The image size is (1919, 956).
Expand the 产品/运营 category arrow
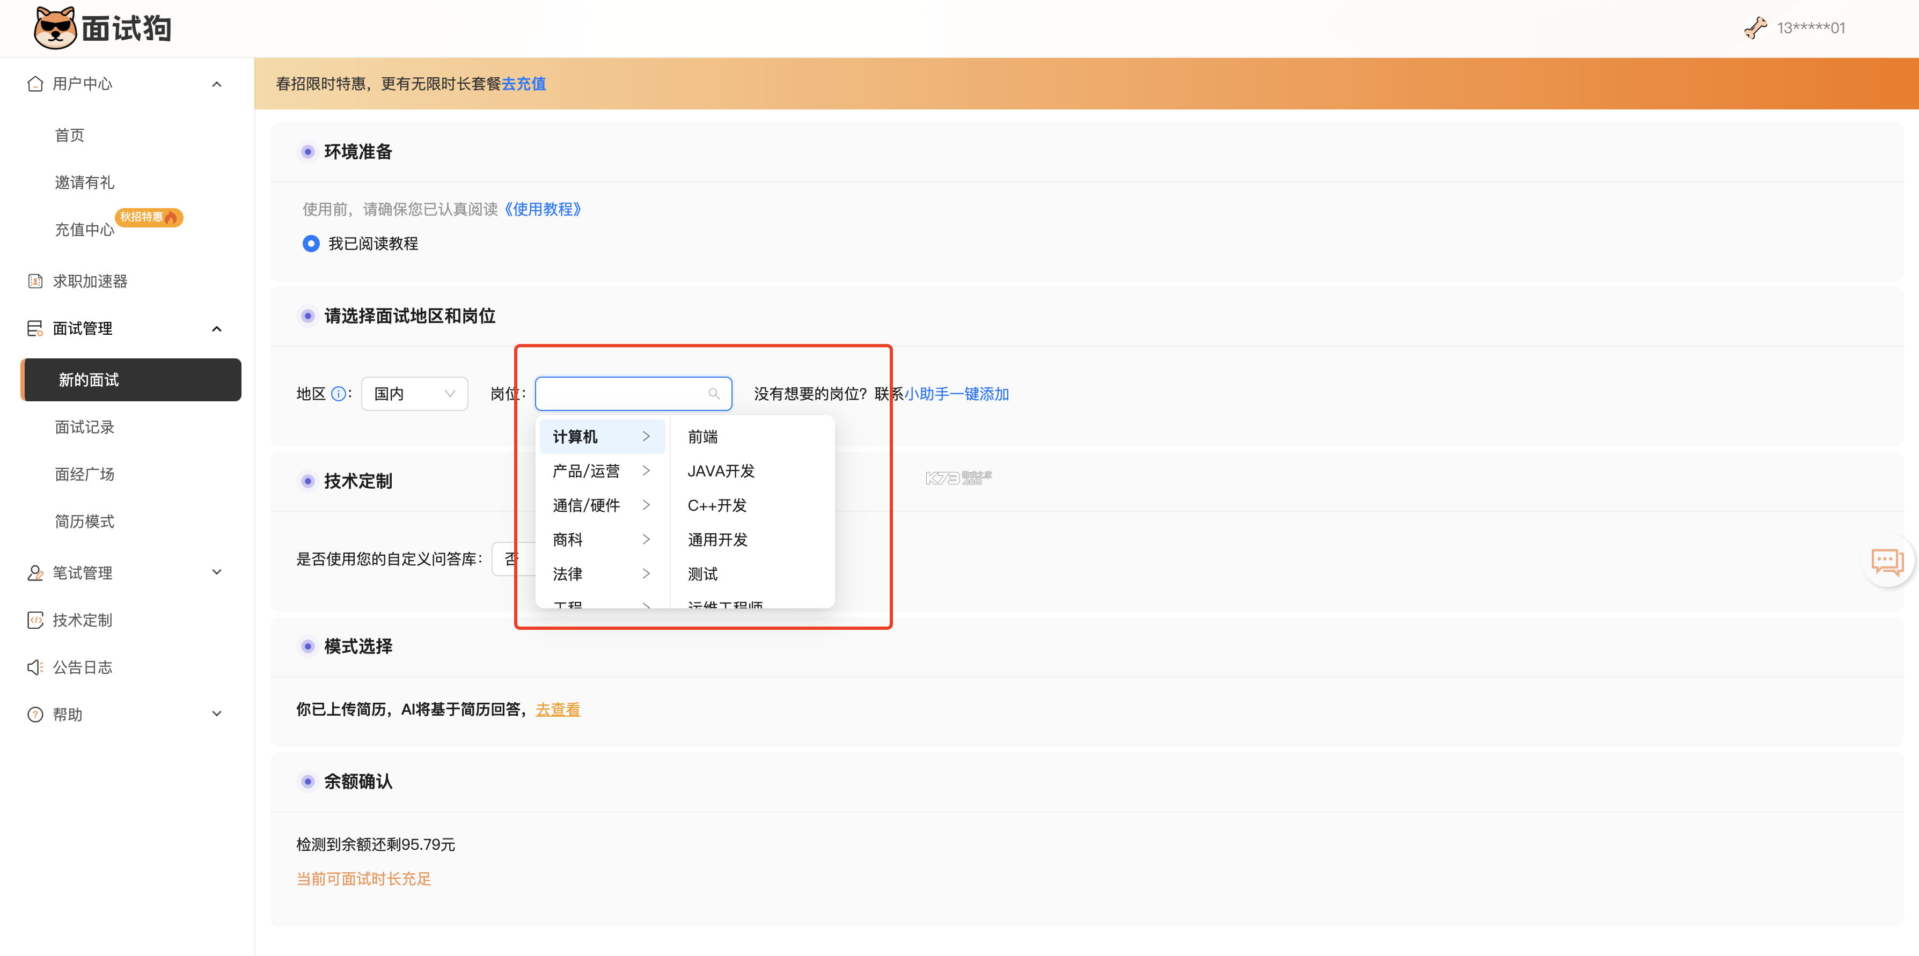click(646, 470)
